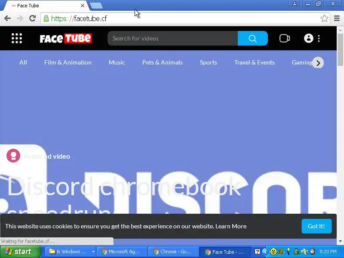344x258 pixels.
Task: Select the All category
Action: 23,62
